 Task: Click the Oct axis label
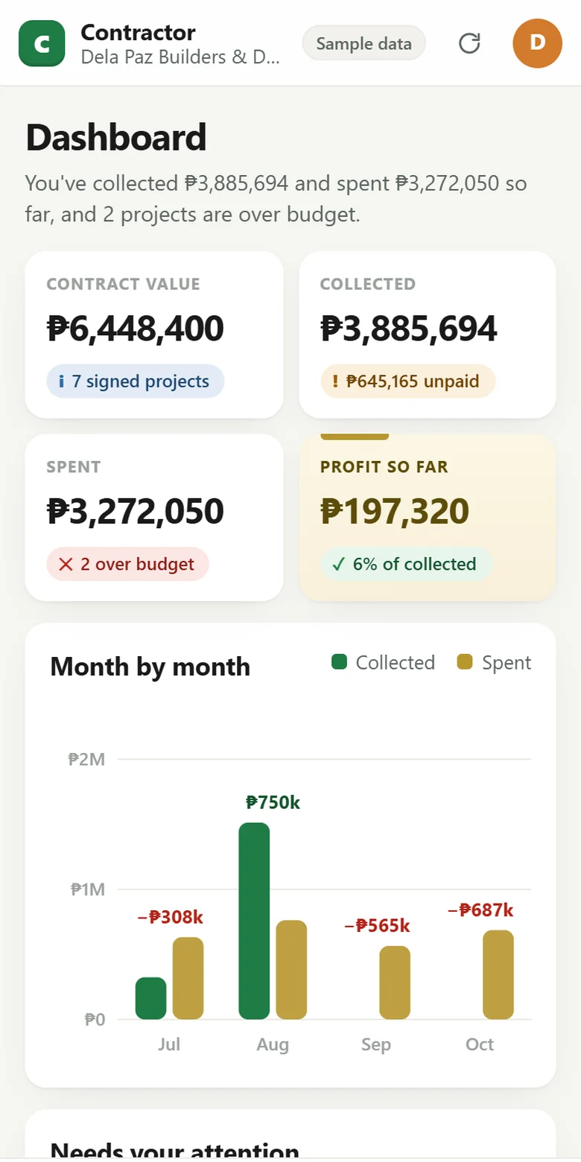[480, 1044]
